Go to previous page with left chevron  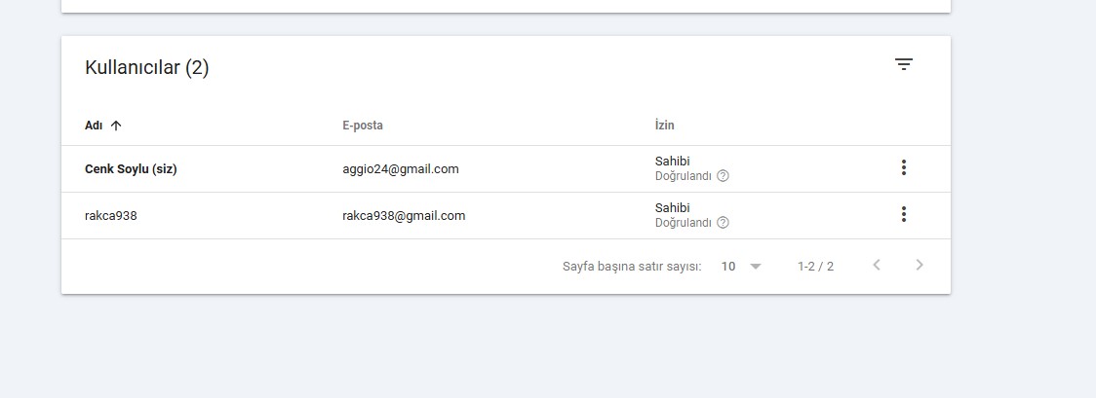(x=877, y=265)
